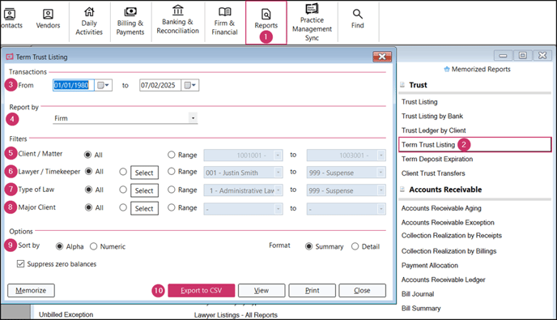Open Trust Ledger by Client report
557x320 pixels.
click(x=434, y=130)
